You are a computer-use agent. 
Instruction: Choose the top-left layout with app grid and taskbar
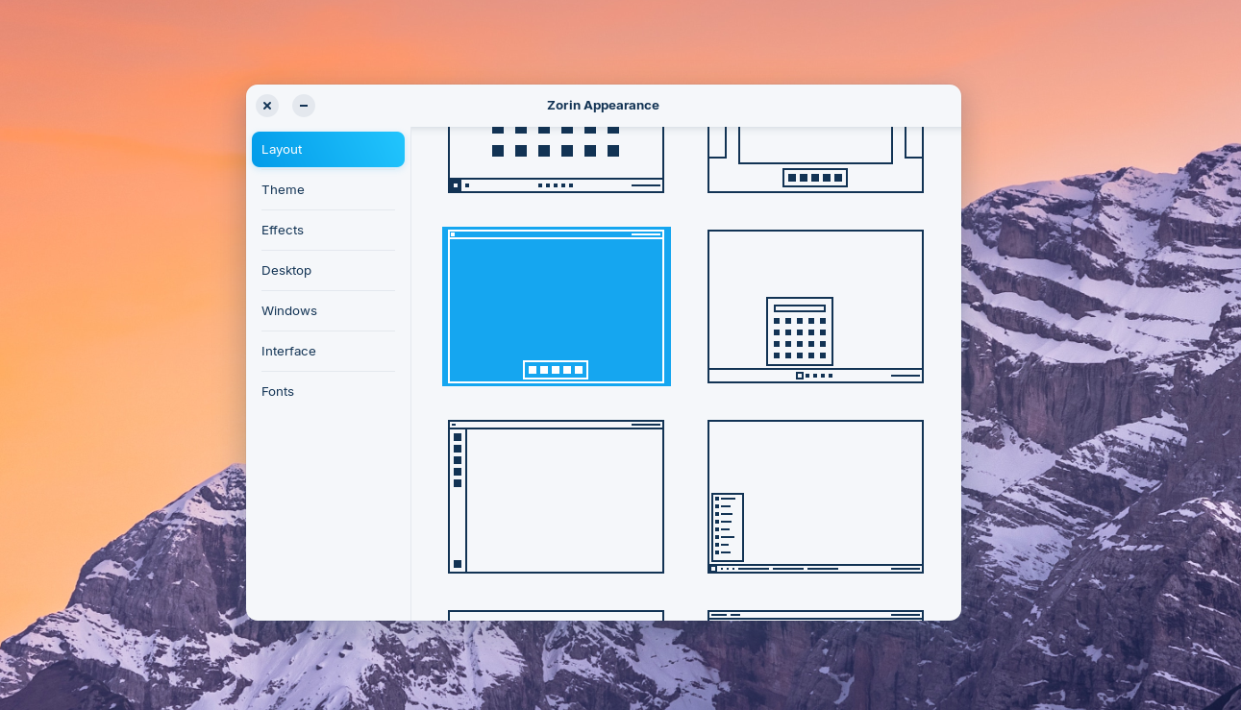557,159
